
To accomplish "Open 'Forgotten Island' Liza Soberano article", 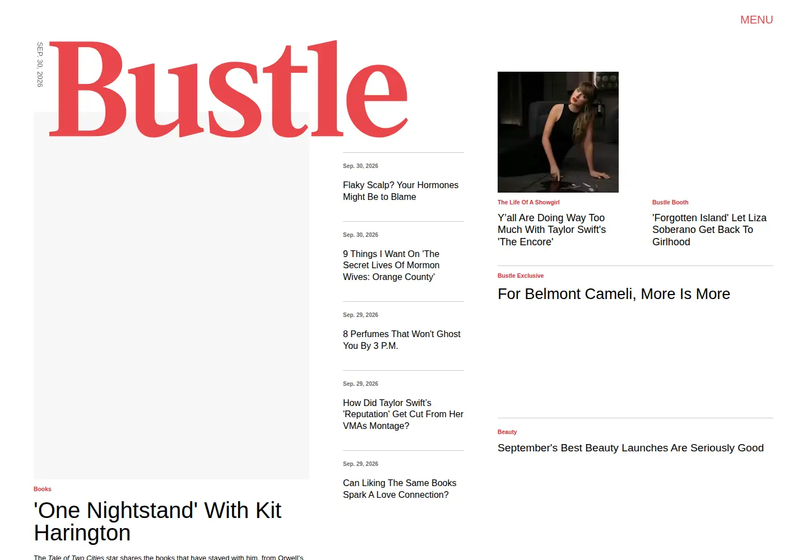I will (709, 230).
